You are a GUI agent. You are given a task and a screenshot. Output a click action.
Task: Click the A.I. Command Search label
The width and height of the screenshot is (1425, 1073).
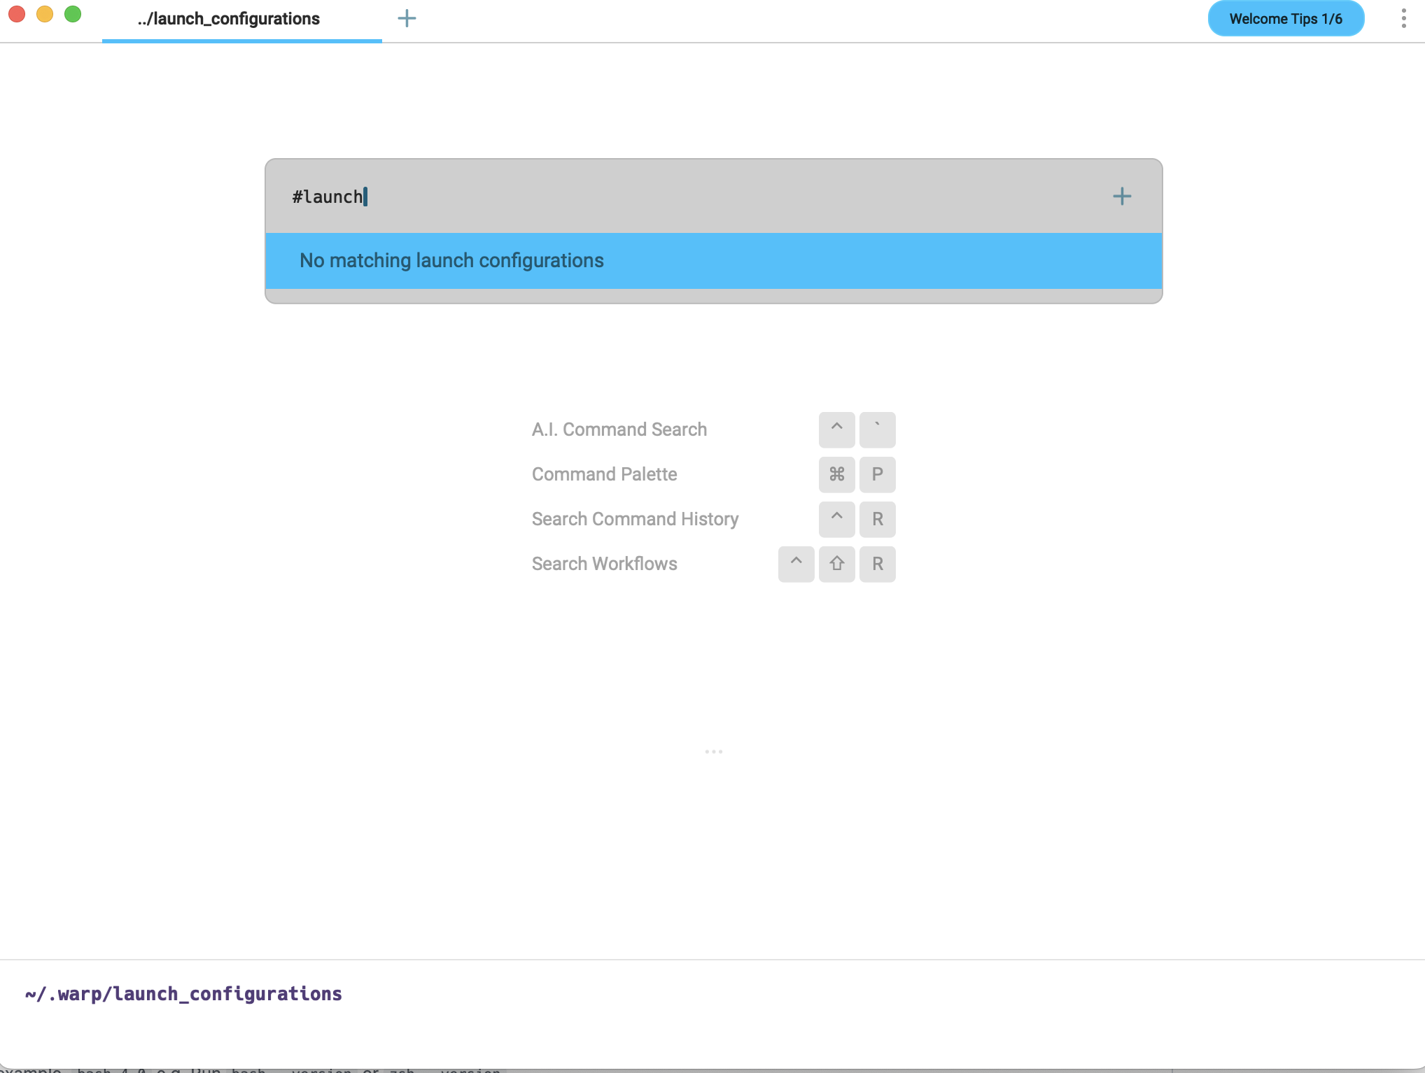[x=619, y=429]
